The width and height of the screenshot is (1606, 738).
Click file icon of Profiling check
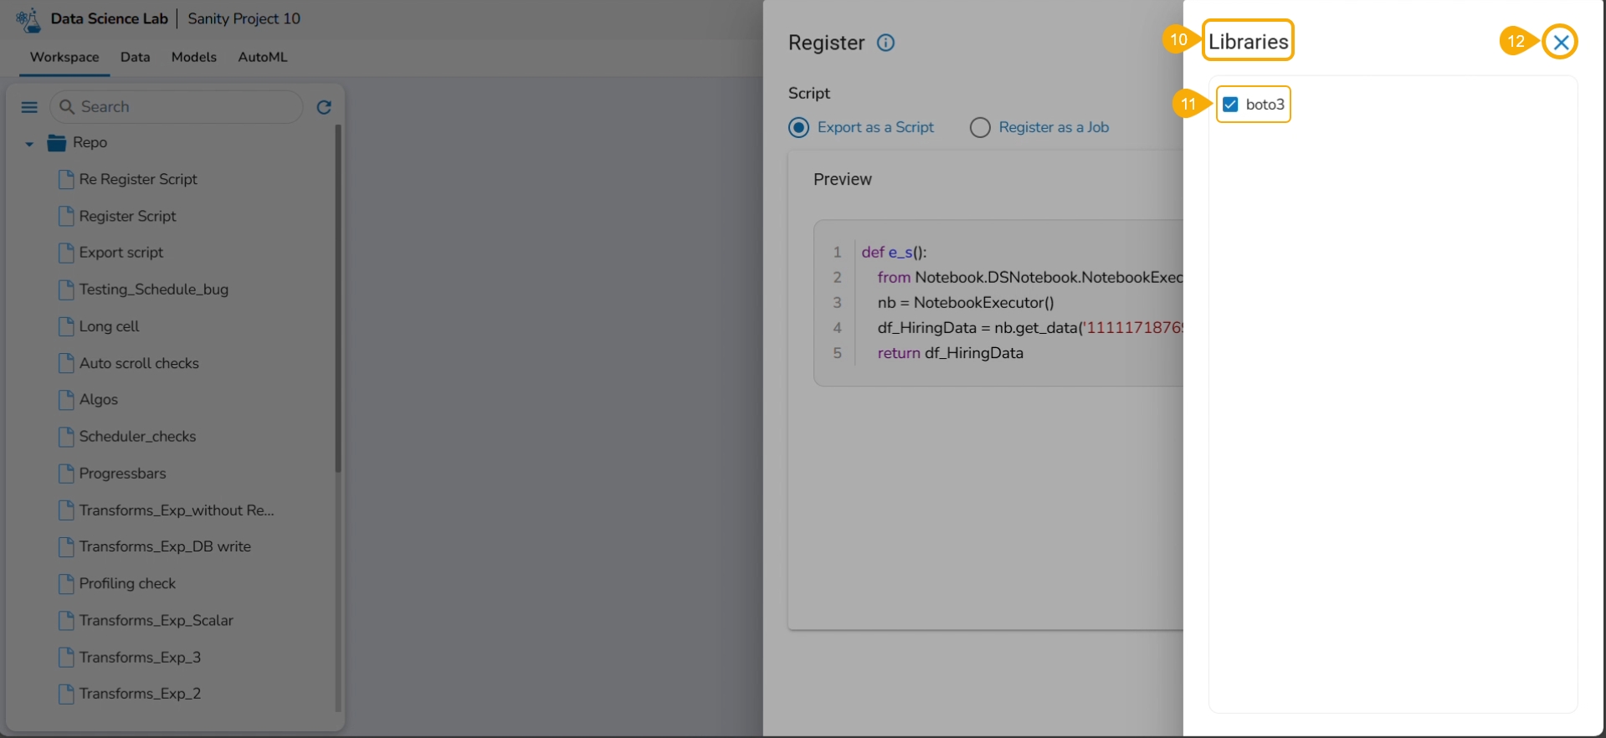click(x=66, y=583)
